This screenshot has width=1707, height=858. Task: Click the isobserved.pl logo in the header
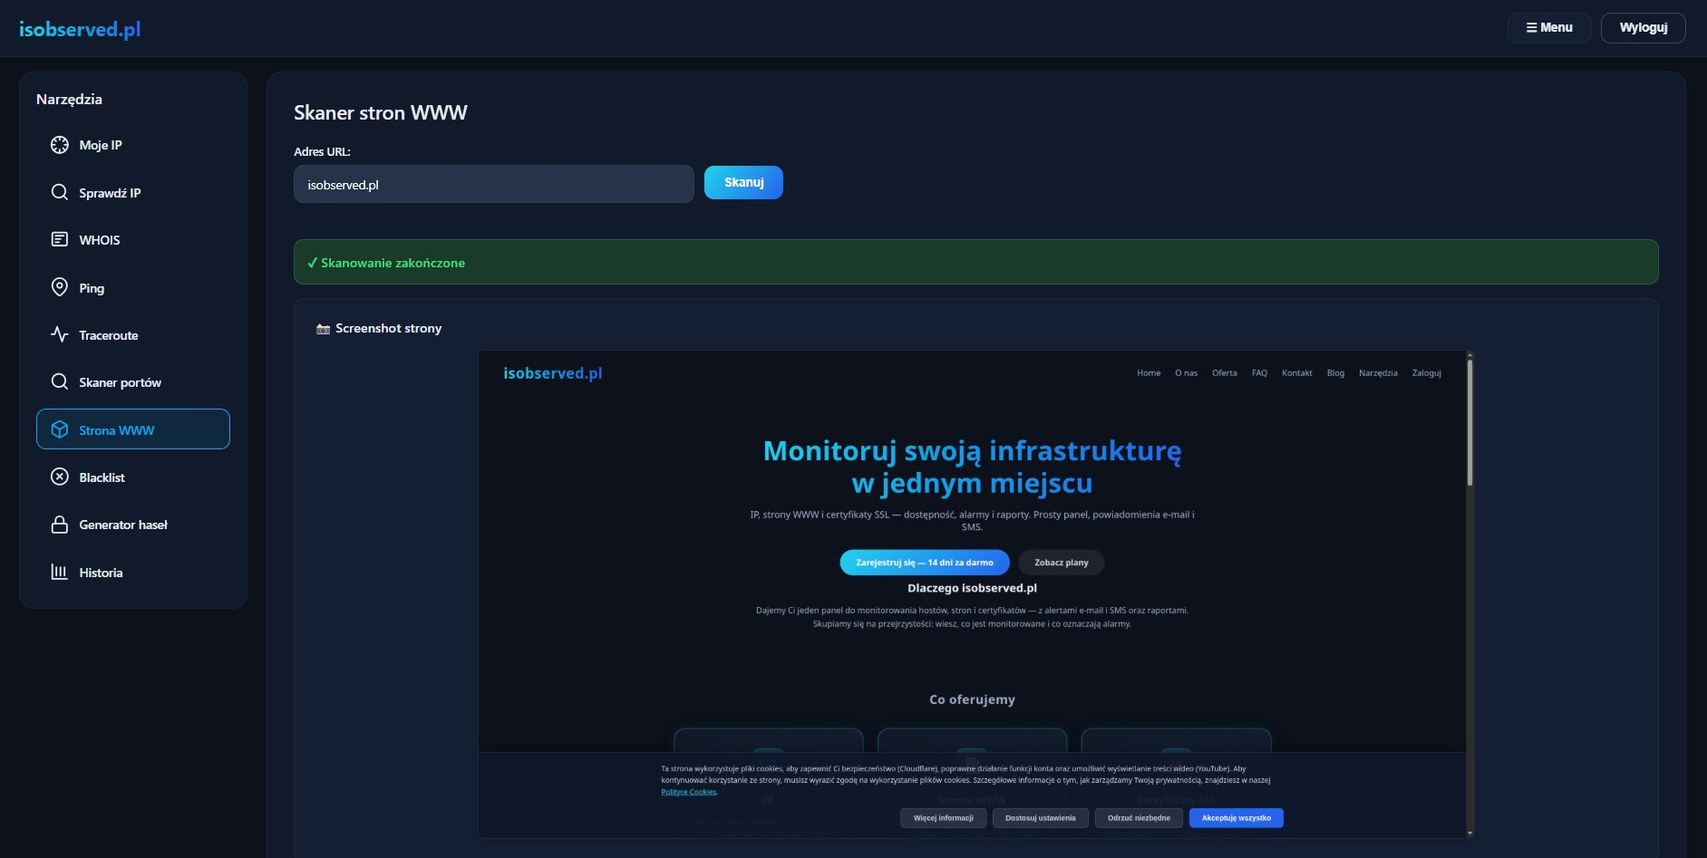[80, 29]
